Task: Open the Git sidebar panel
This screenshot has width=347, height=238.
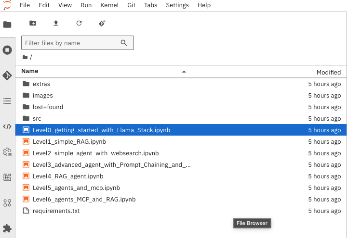Action: (x=7, y=75)
